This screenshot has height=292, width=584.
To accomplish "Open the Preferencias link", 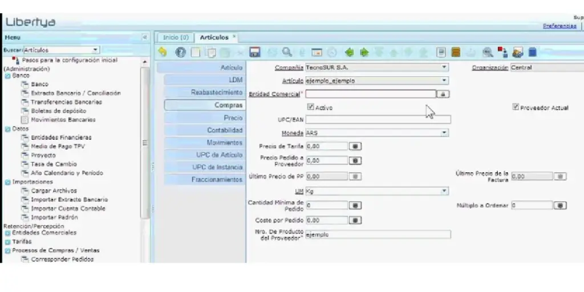I will tap(559, 26).
